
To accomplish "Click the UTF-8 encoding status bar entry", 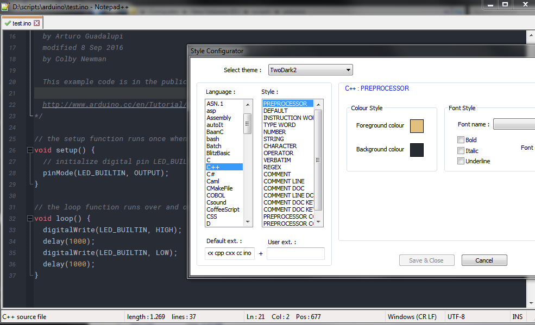I will coord(456,316).
